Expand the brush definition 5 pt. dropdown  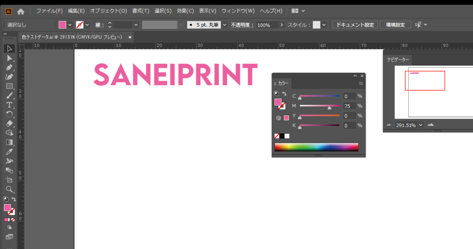pyautogui.click(x=224, y=25)
